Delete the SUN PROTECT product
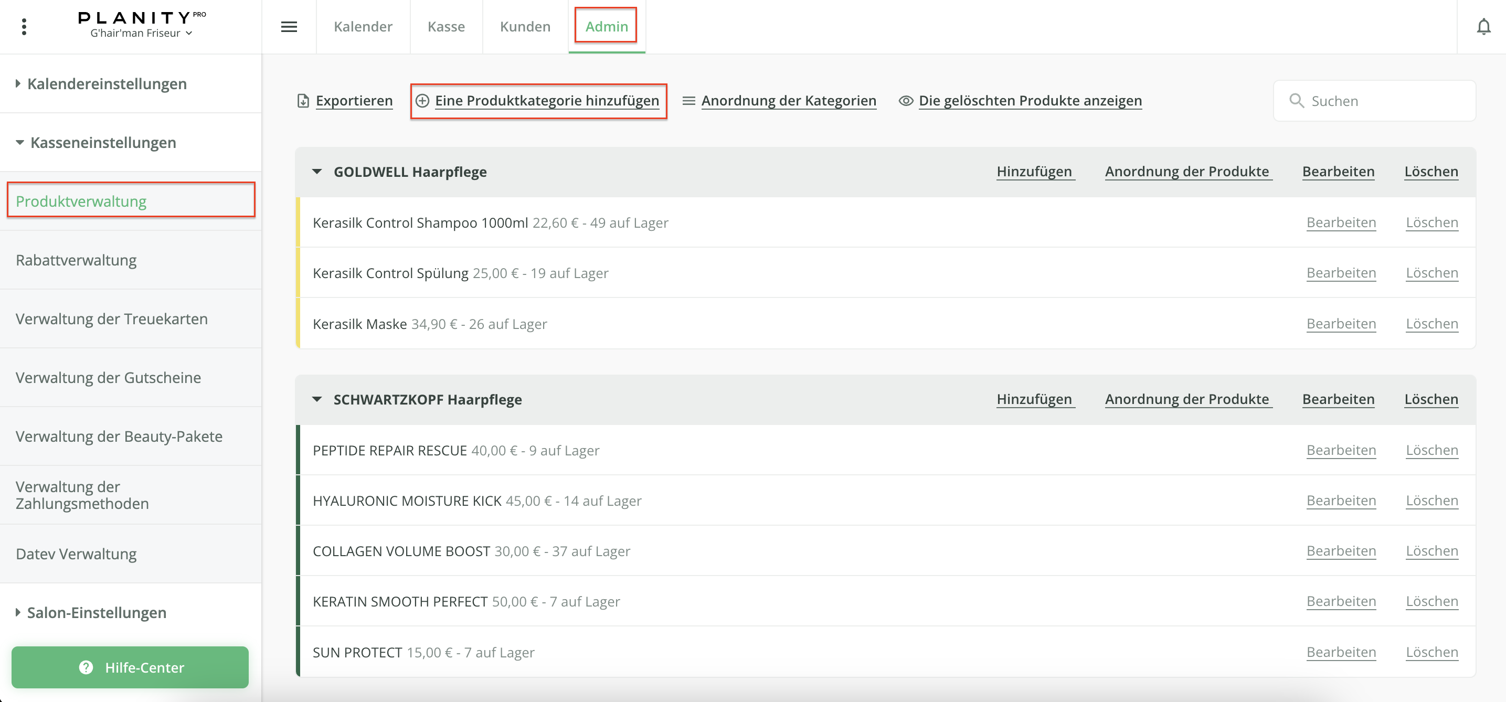Image resolution: width=1506 pixels, height=702 pixels. coord(1431,652)
